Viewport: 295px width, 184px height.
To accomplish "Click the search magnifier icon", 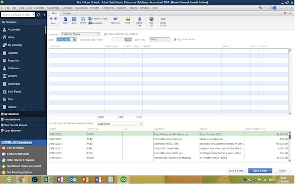I will [38, 15].
